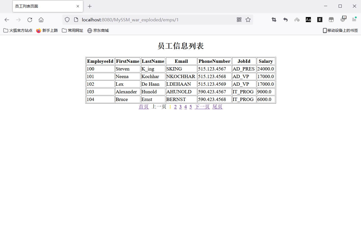Select the last name De Haan cell
Screen dimensions: 361x234
tap(153, 84)
